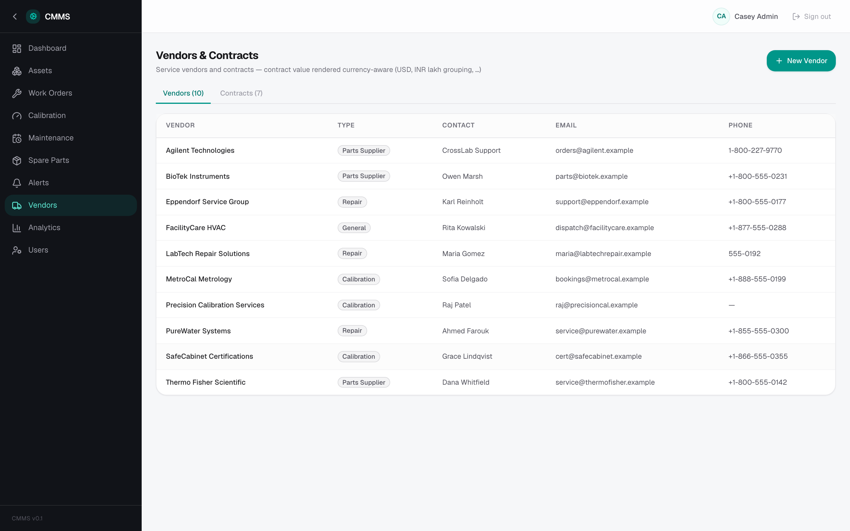850x531 pixels.
Task: Click the Work Orders wrench icon
Action: [17, 94]
